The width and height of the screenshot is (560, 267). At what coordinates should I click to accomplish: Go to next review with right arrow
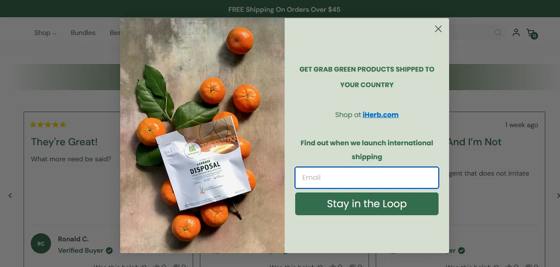558,195
